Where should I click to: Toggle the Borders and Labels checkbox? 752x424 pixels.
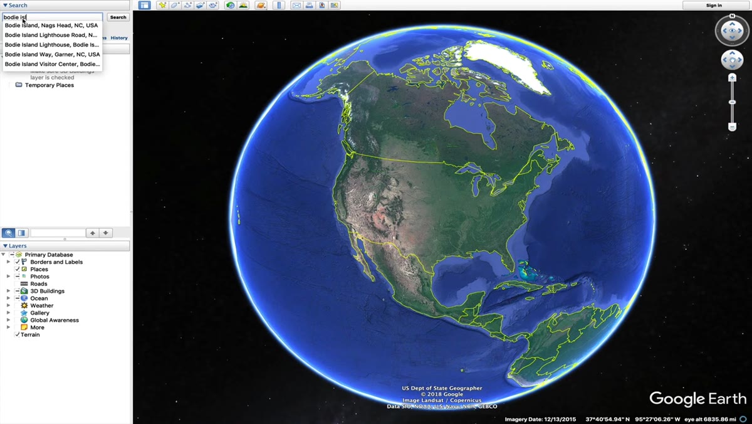[x=18, y=262]
